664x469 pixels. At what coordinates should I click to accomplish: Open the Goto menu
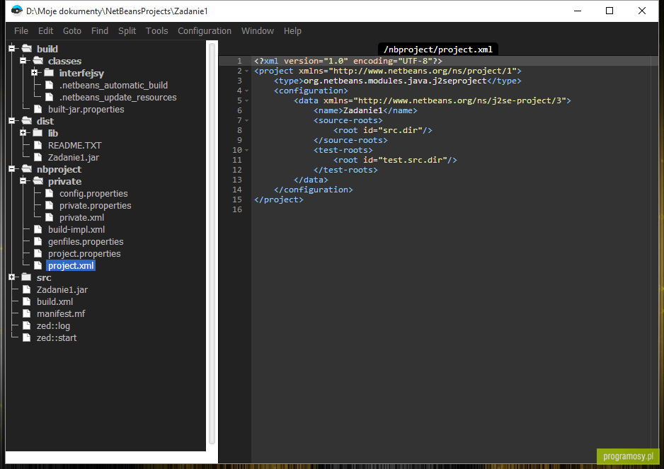coord(72,31)
